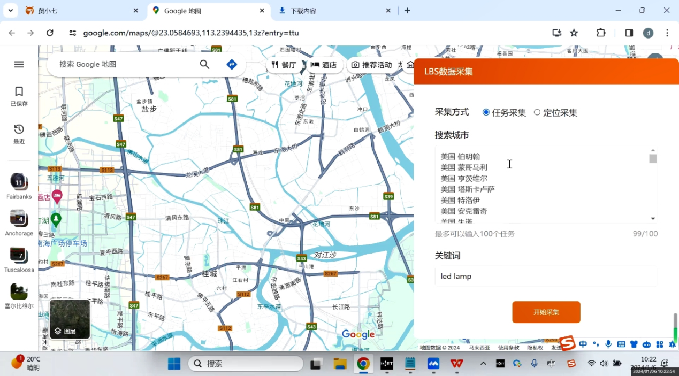Click the google.com/maps address bar URL
This screenshot has height=376, width=679.
click(191, 33)
